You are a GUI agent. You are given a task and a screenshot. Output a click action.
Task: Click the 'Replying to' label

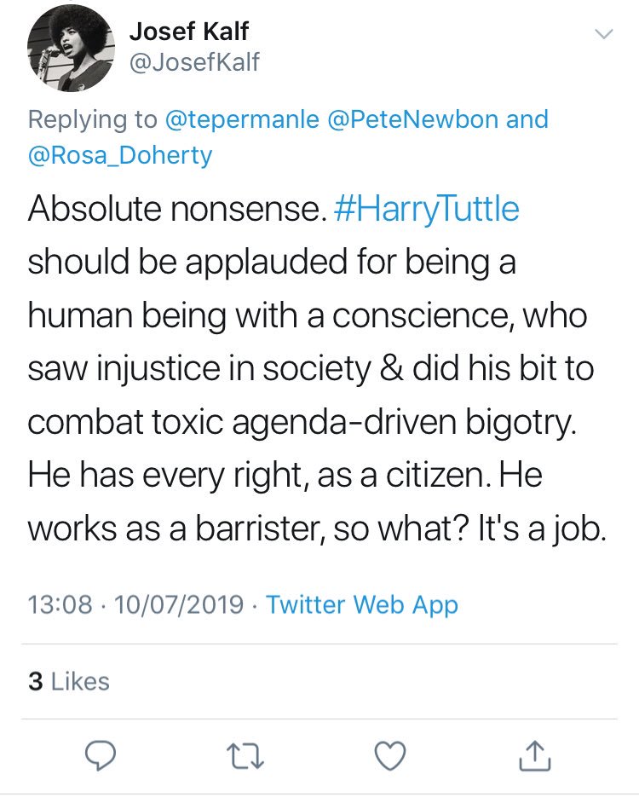pyautogui.click(x=93, y=120)
